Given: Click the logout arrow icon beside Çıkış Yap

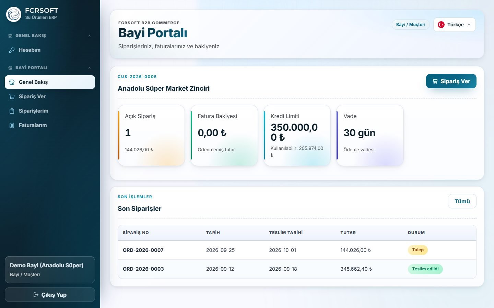Looking at the screenshot, I should (36, 295).
